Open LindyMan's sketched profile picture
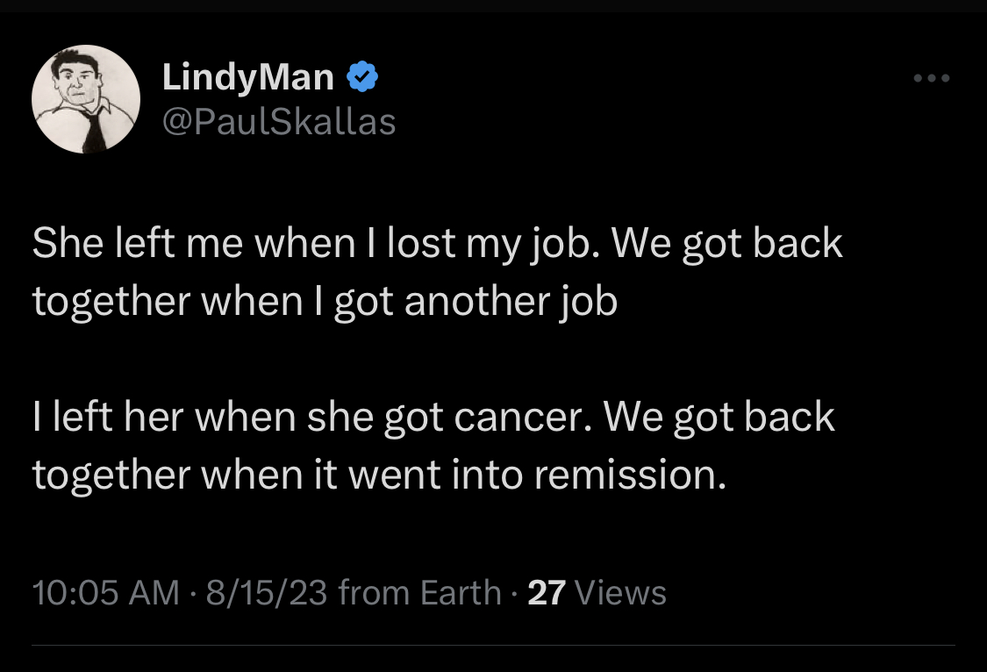Image resolution: width=987 pixels, height=672 pixels. [x=86, y=98]
